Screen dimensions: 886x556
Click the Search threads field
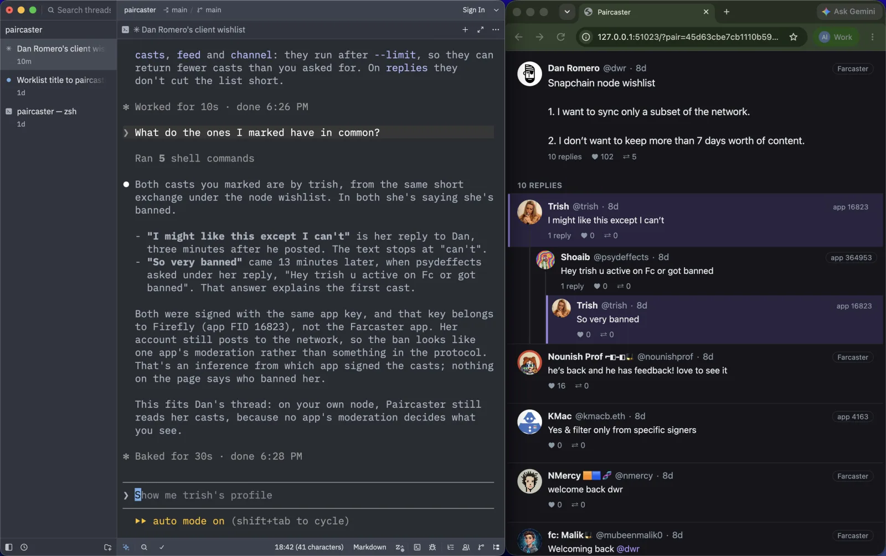click(x=79, y=10)
